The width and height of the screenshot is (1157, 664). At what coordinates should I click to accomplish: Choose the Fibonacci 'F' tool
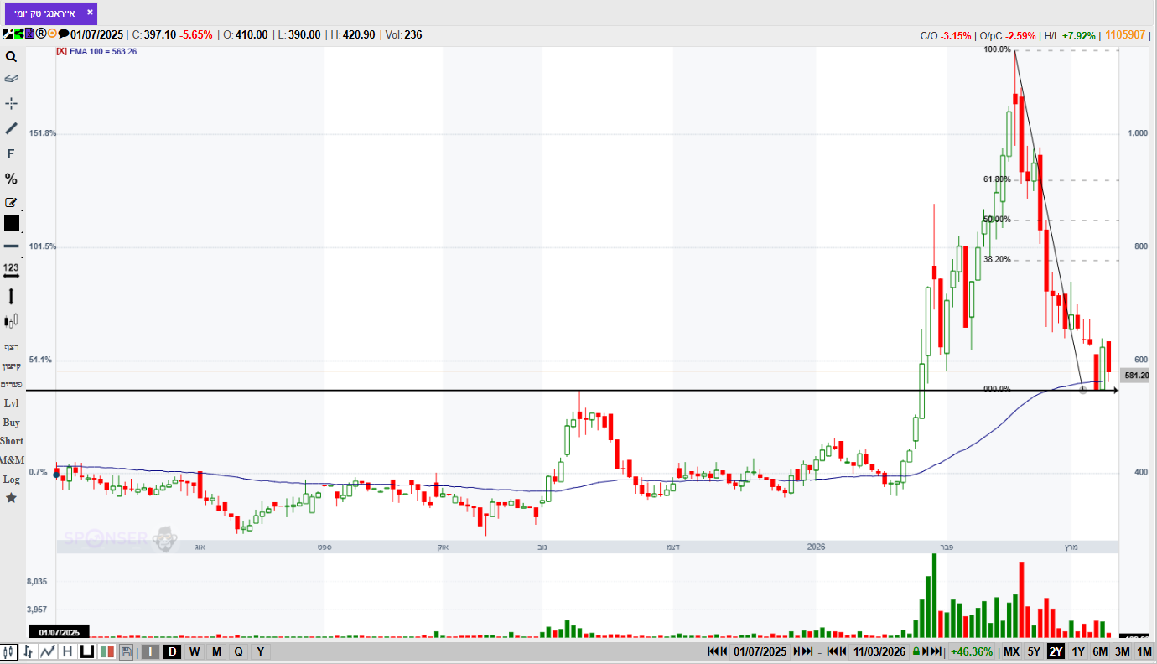11,153
